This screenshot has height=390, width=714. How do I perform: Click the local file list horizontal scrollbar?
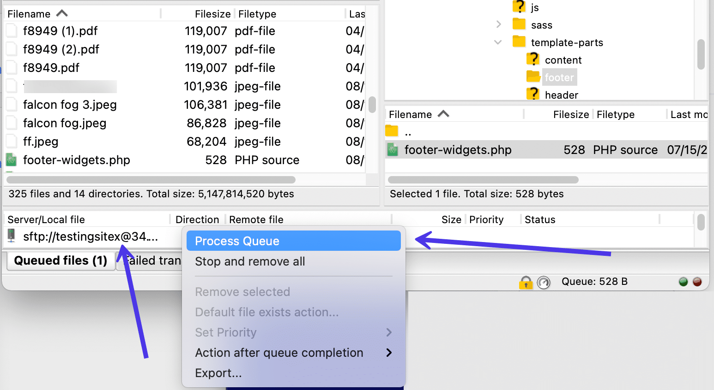tap(151, 179)
